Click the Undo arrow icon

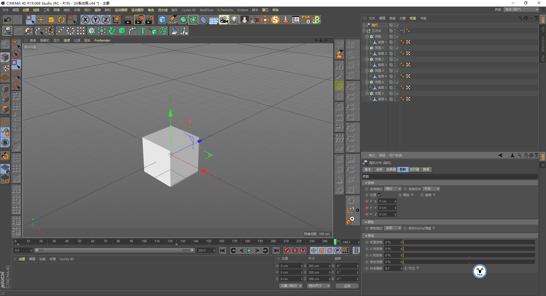[x=8, y=20]
